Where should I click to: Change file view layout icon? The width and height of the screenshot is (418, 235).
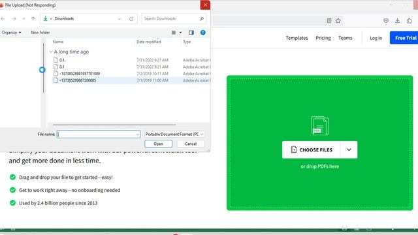click(174, 33)
